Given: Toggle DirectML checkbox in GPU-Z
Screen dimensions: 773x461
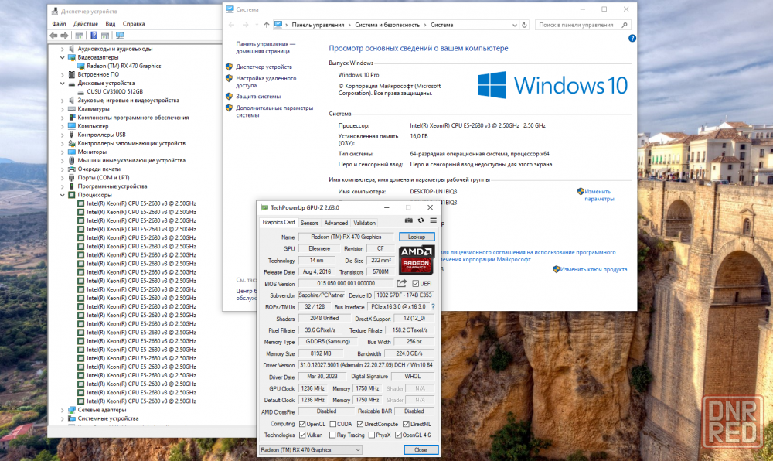Looking at the screenshot, I should tap(407, 424).
